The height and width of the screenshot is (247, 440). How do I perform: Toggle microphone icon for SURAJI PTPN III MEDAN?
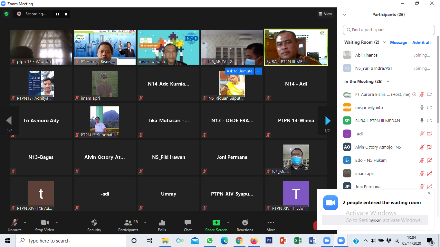tap(422, 121)
